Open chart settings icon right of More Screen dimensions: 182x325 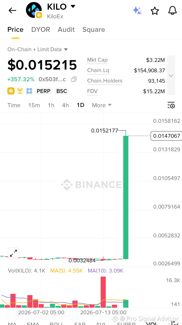tap(171, 105)
